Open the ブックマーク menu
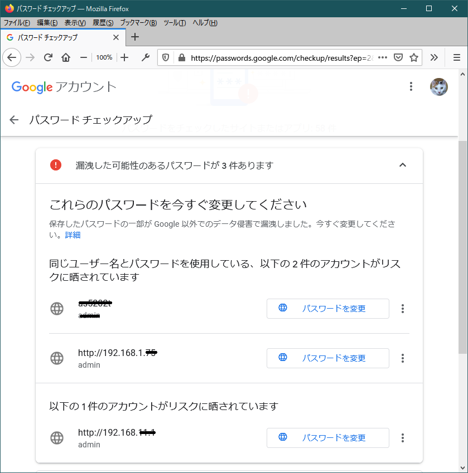The image size is (468, 473). tap(138, 23)
